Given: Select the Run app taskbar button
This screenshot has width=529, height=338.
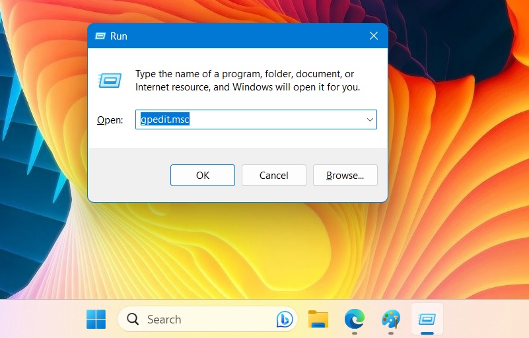Looking at the screenshot, I should pyautogui.click(x=427, y=319).
